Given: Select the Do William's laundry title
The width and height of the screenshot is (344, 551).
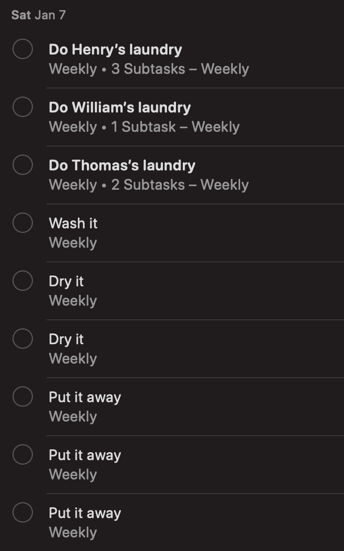Looking at the screenshot, I should [x=120, y=107].
